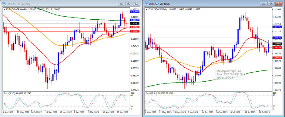This screenshot has width=285, height=117.
Task: Close the EURUSD-VIP,Weekly chart window
Action: (136, 4)
